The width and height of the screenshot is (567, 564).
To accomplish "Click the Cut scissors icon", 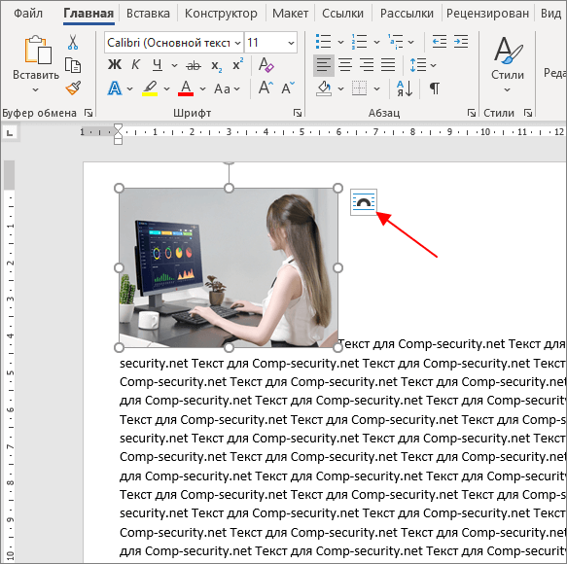I will [73, 43].
